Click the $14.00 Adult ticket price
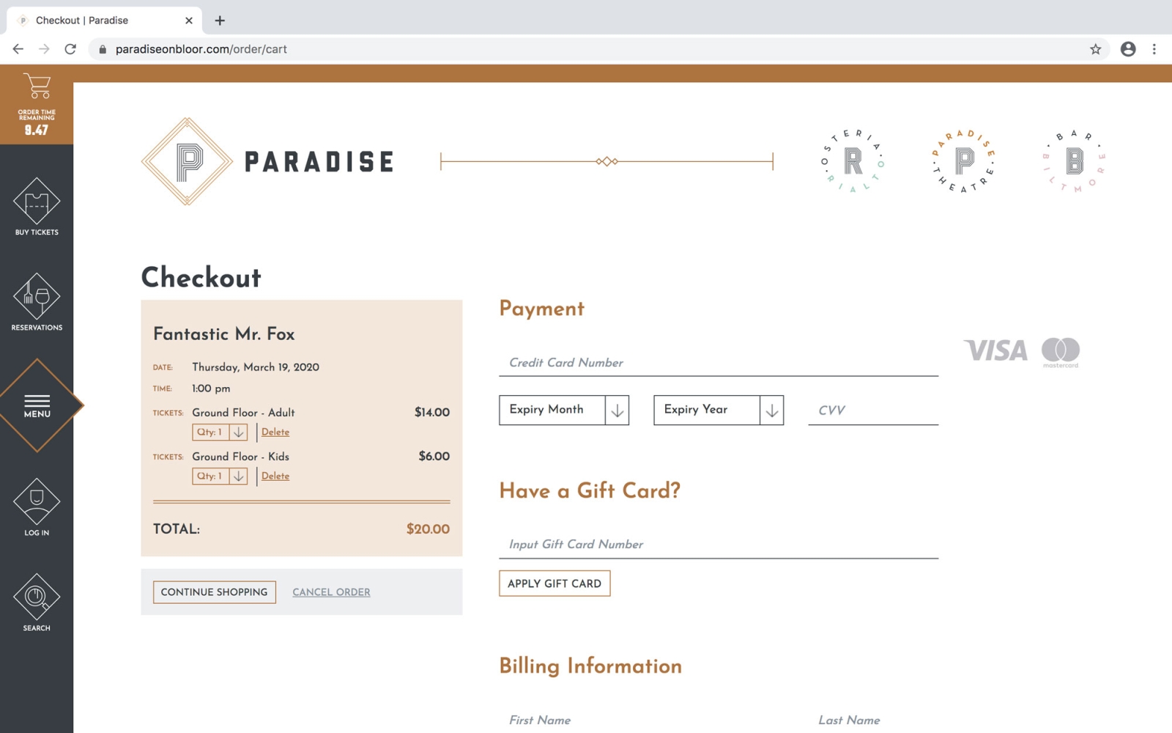Screen dimensions: 1172x733 tap(432, 413)
